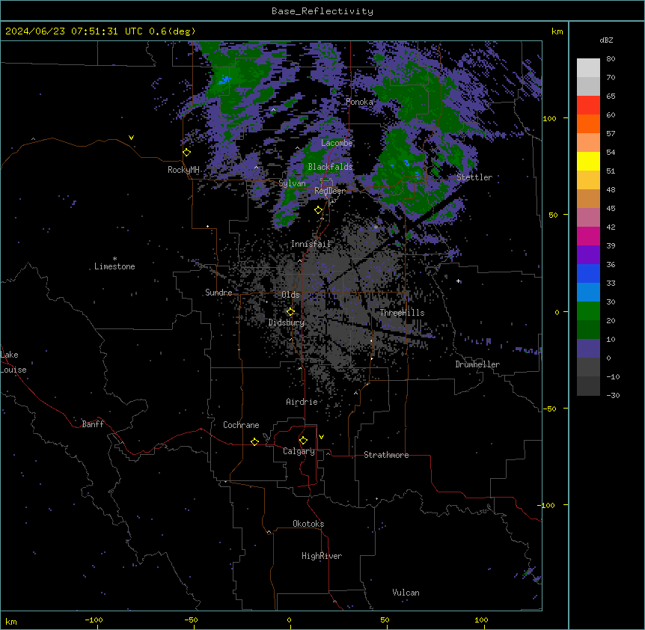Pick the white 70-80 dBZ legend swatch

[x=588, y=67]
